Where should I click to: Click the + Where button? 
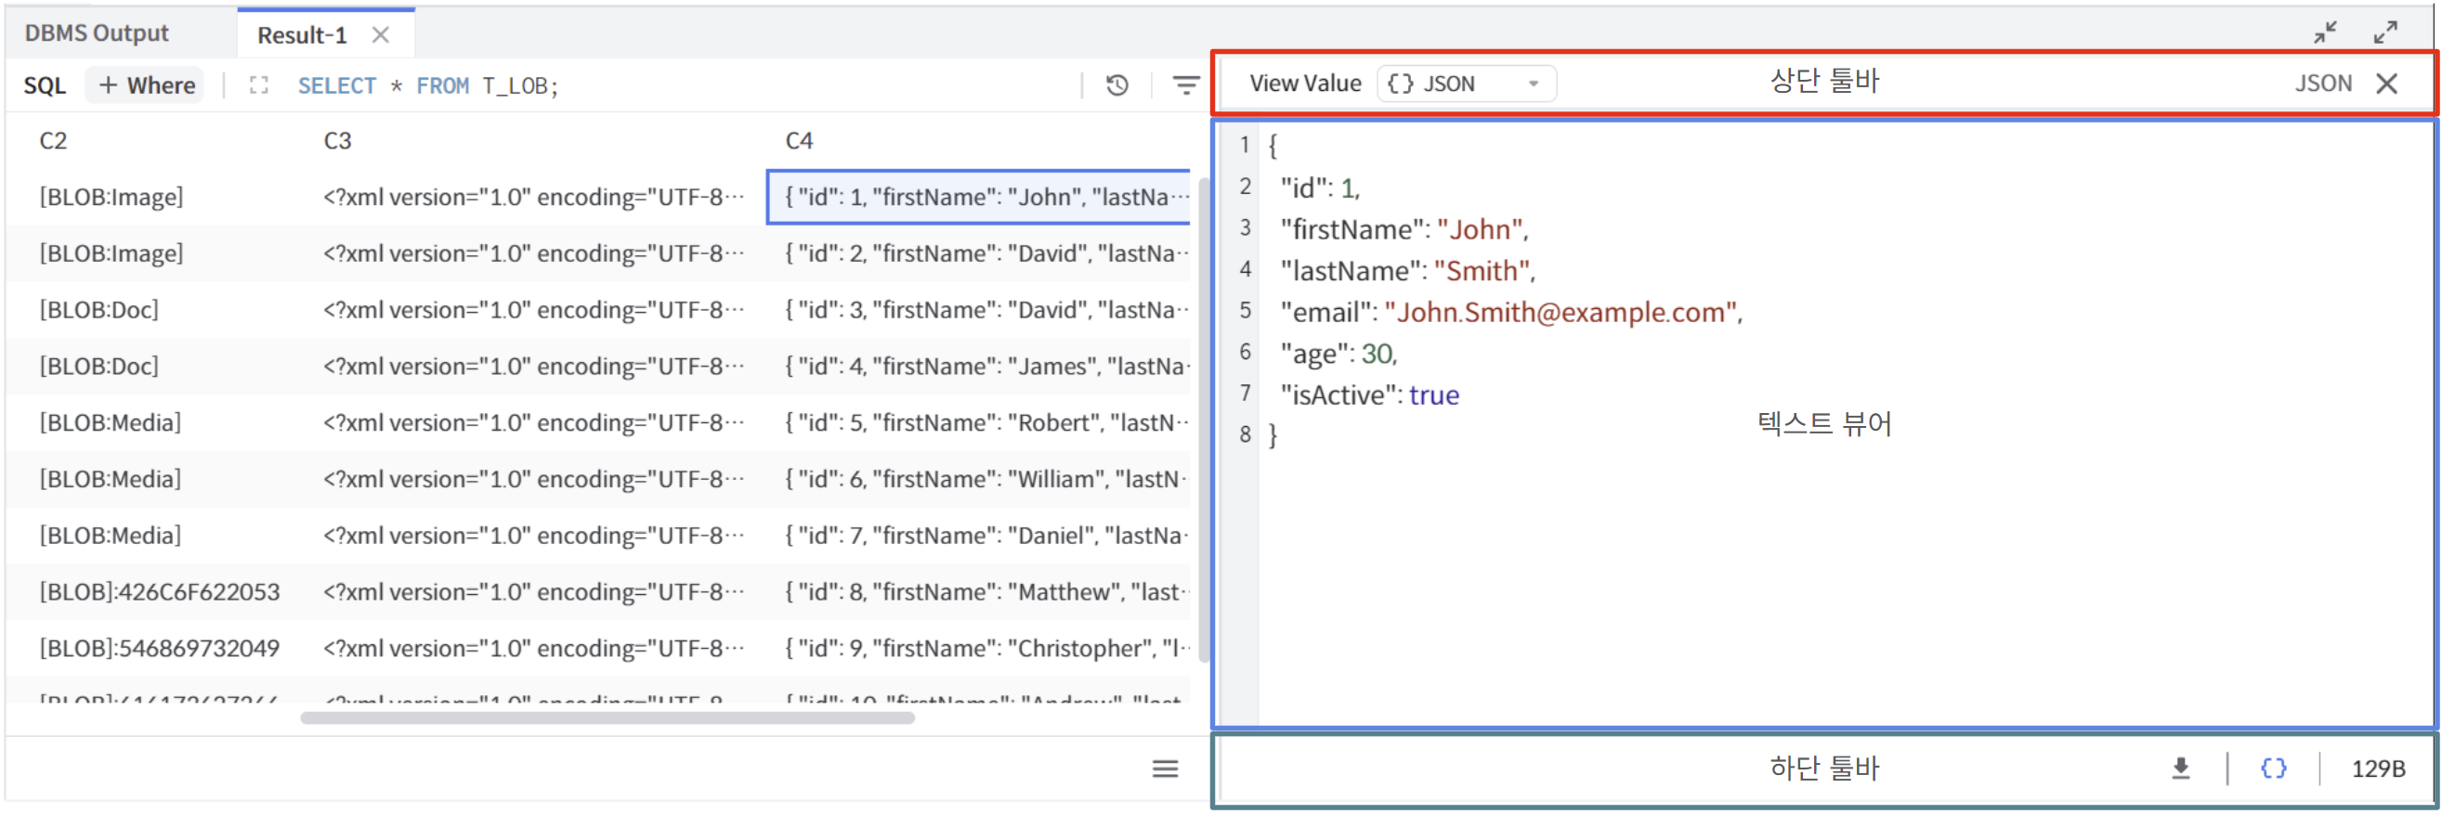coord(146,85)
